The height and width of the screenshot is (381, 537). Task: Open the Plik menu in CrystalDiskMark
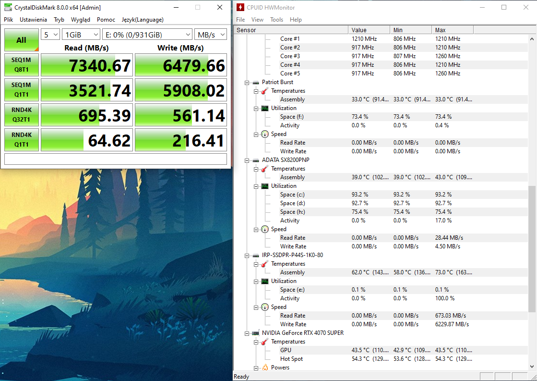(9, 20)
